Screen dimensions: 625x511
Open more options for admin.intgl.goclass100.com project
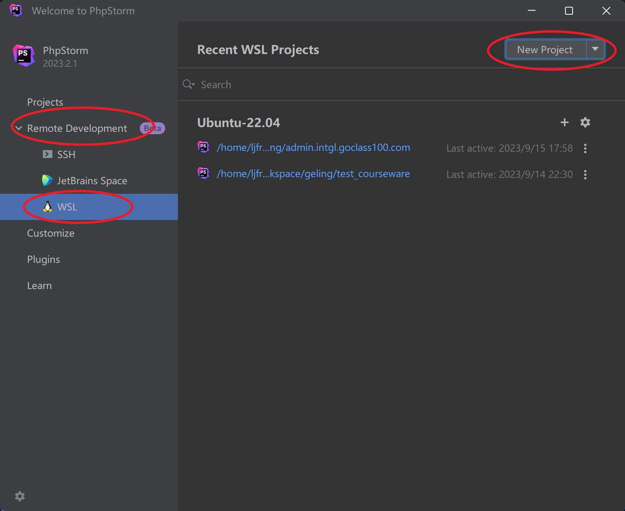[585, 148]
